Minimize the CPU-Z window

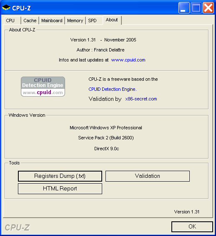click(184, 8)
